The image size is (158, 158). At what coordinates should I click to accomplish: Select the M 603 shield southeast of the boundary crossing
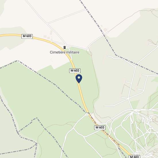tap(100, 128)
